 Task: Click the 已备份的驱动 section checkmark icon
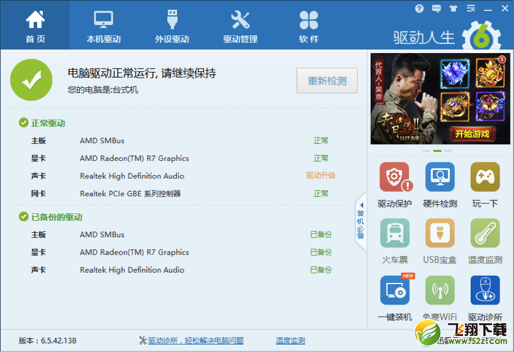23,216
